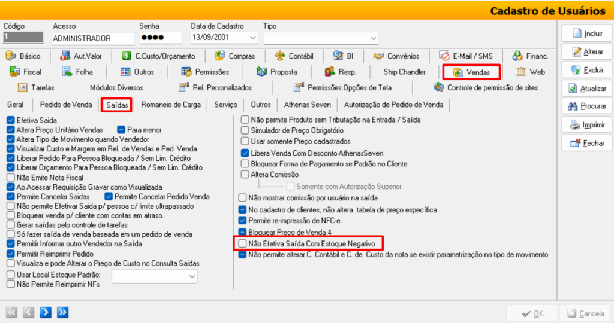The image size is (614, 323).
Task: Expand the Usar Local Estoque Padrão combo box
Action: point(192,276)
